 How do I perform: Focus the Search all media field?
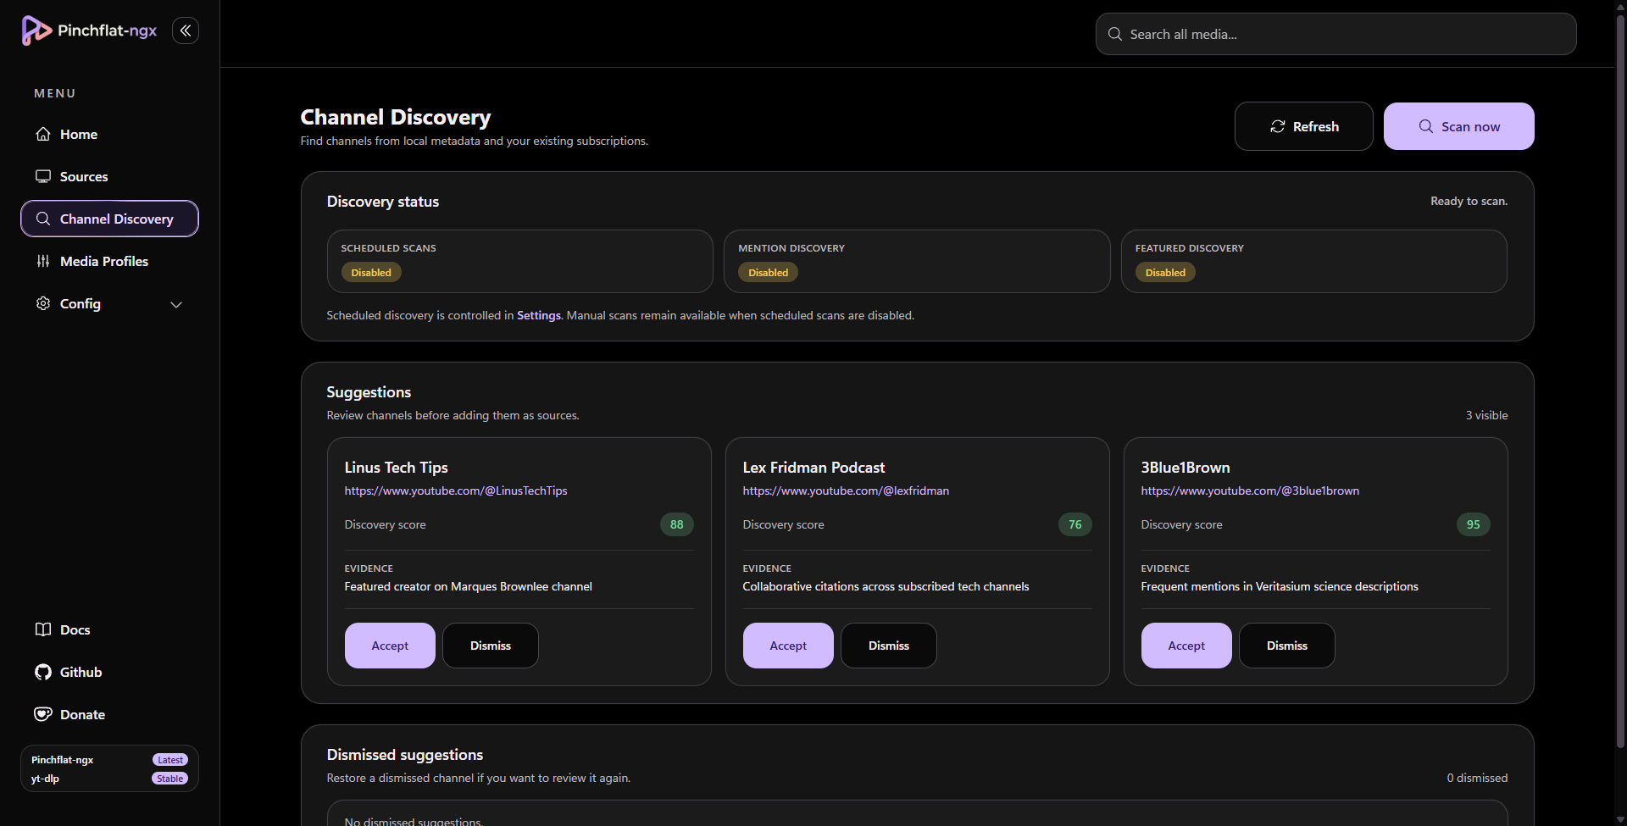(x=1335, y=34)
